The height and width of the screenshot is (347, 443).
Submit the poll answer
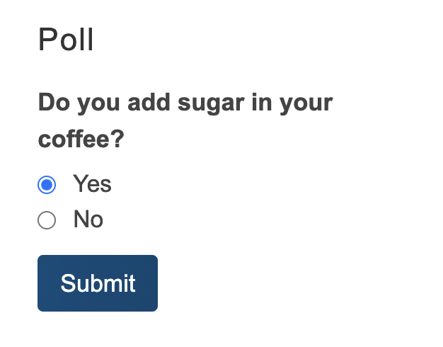(98, 283)
